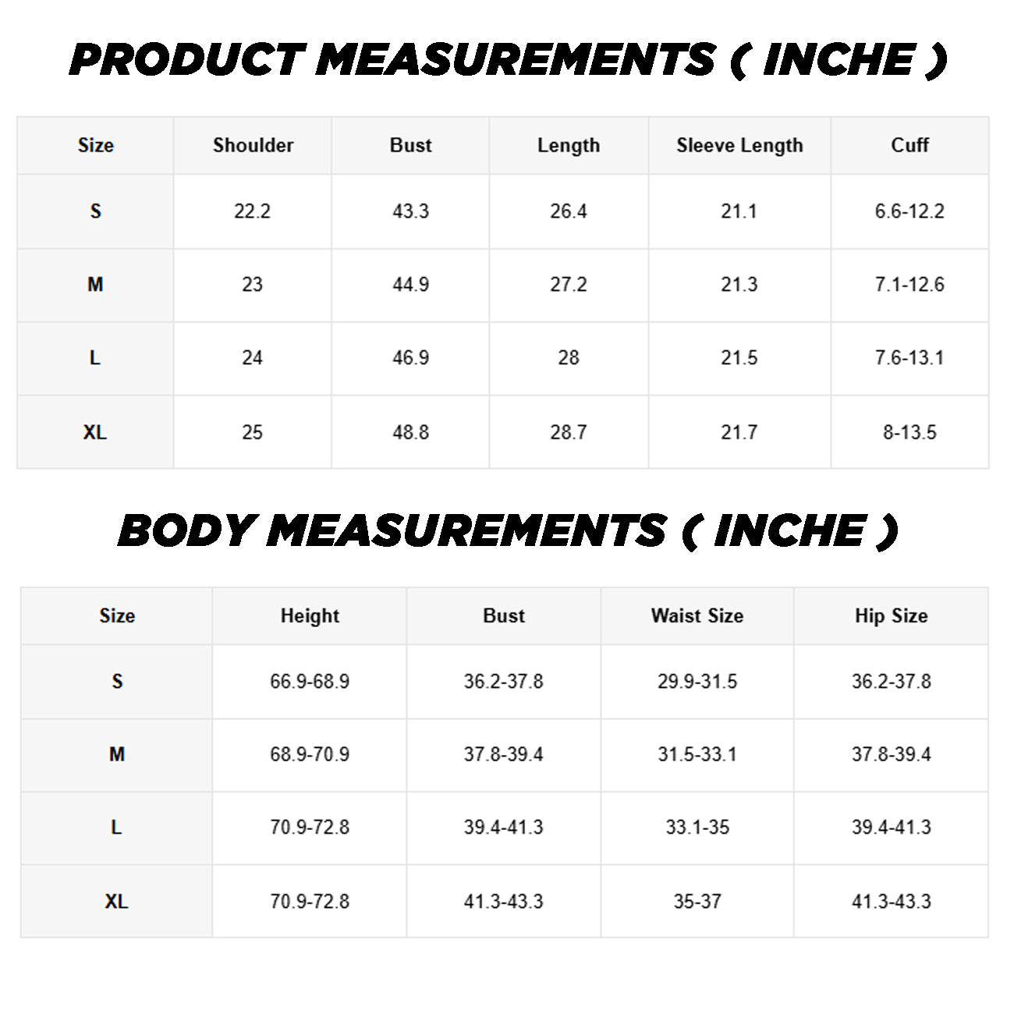This screenshot has height=1014, width=1014.
Task: Click the 48.8 bust value cell
Action: click(x=410, y=432)
